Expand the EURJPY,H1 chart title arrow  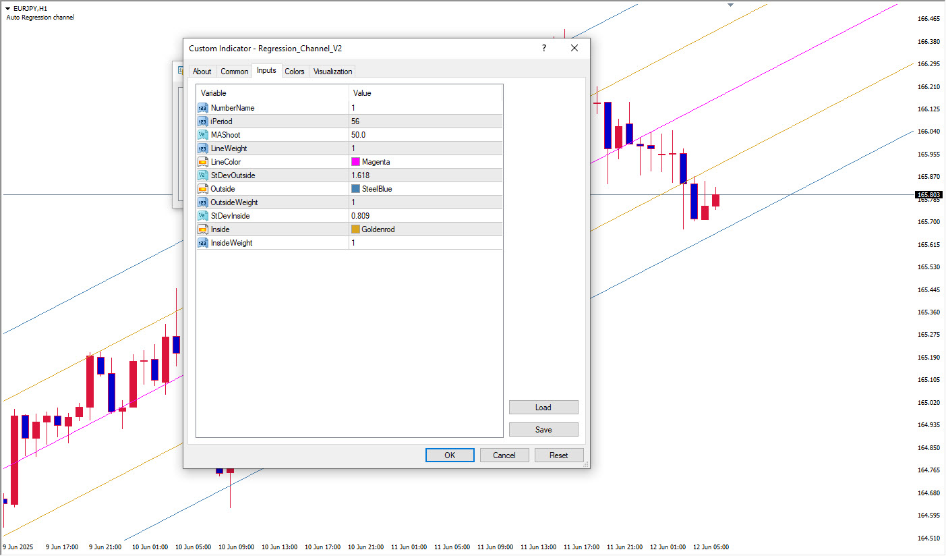click(x=8, y=8)
